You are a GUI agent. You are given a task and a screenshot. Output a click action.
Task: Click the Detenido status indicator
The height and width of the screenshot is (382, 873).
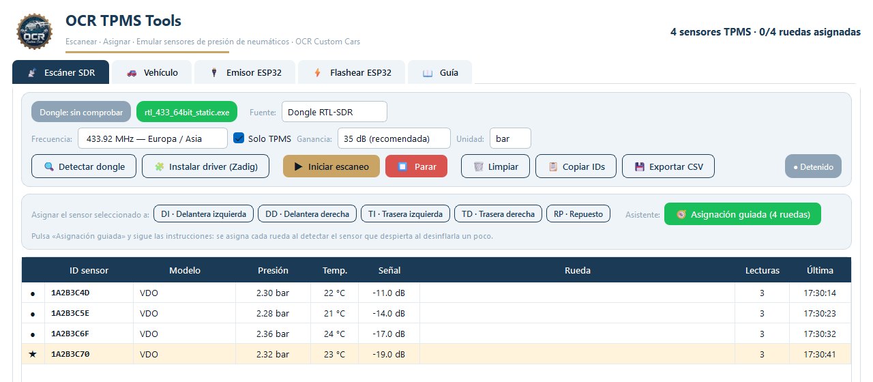point(814,166)
